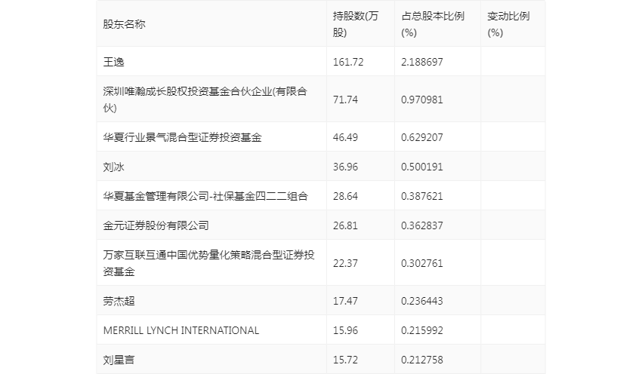The image size is (642, 374).
Task: Select the value 22.37
Action: (x=345, y=263)
